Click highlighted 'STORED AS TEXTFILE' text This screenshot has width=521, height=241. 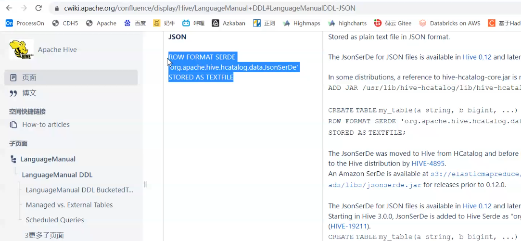(201, 77)
